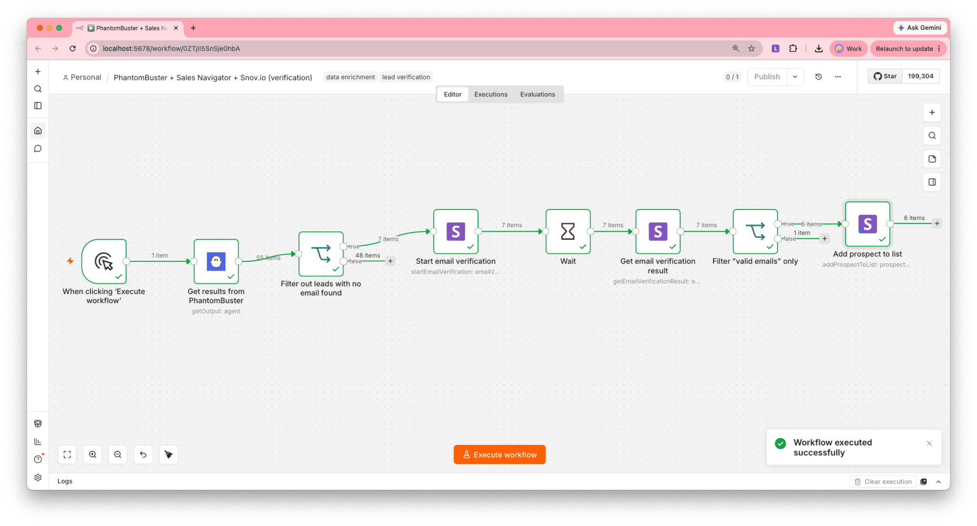Add node after valid emails false output
977x526 pixels.
pos(825,239)
